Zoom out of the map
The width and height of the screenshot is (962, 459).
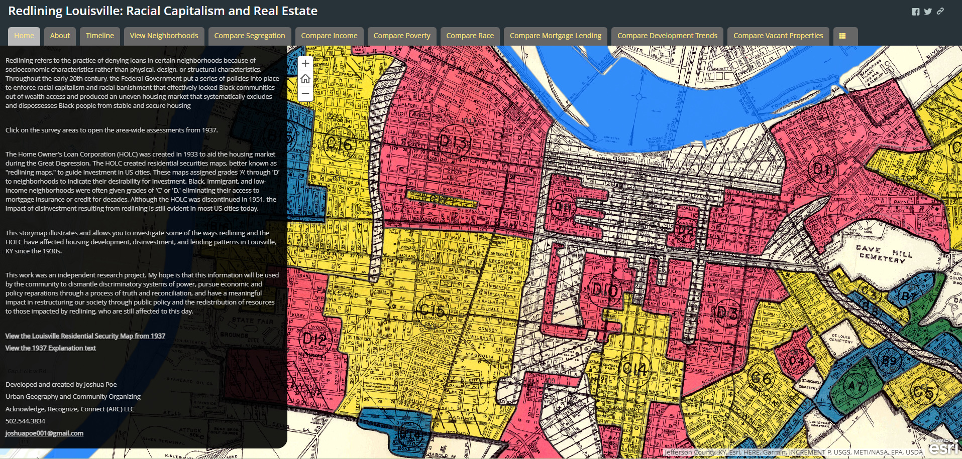click(x=305, y=94)
